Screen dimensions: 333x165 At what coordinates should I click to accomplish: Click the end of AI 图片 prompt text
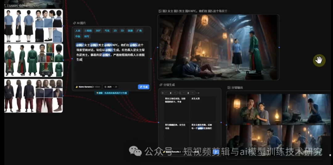click(82, 60)
